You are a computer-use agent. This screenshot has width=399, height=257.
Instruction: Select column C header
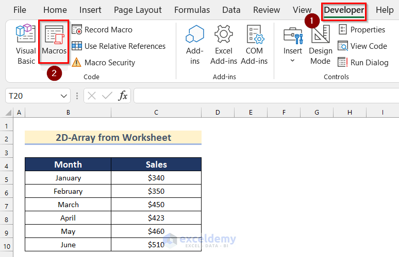(x=156, y=113)
